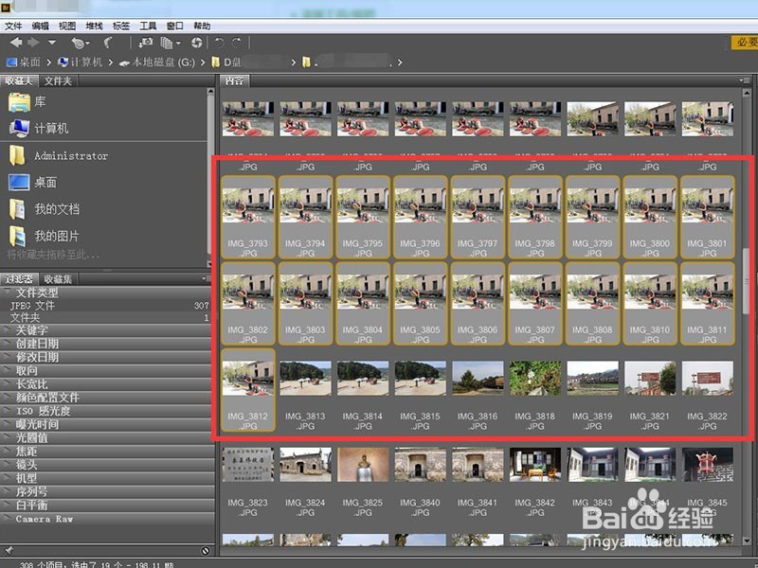Click 本地磁盘 (G:) in path bar
This screenshot has width=758, height=568.
pos(157,62)
